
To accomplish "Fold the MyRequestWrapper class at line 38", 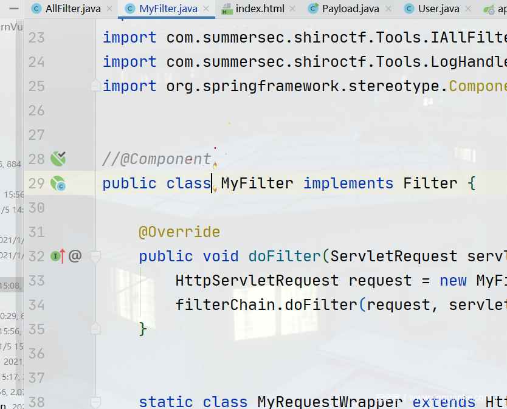I will click(x=95, y=402).
